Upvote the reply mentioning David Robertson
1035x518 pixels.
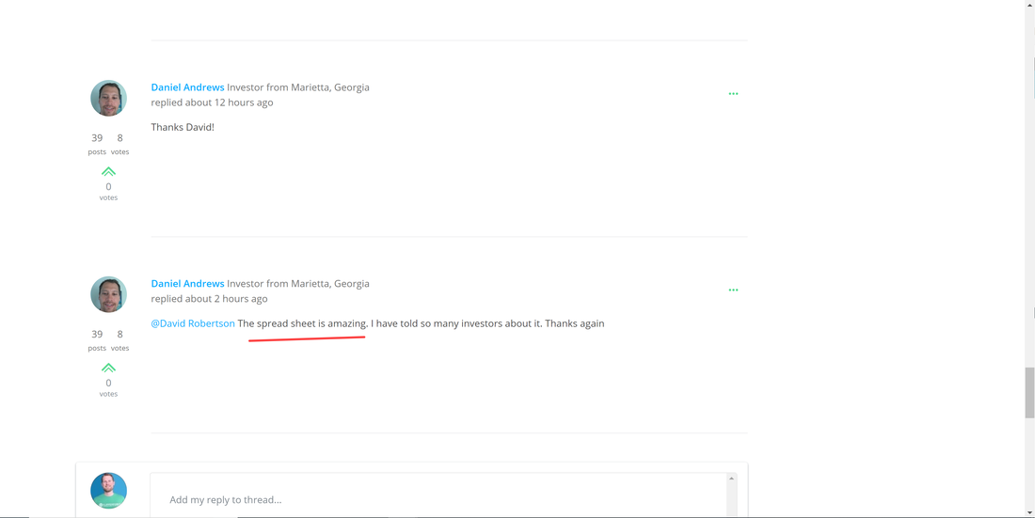108,369
